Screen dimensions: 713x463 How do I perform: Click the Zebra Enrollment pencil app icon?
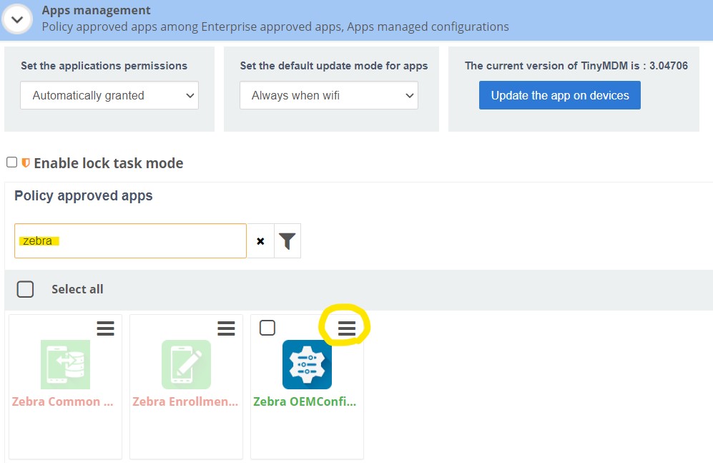186,364
